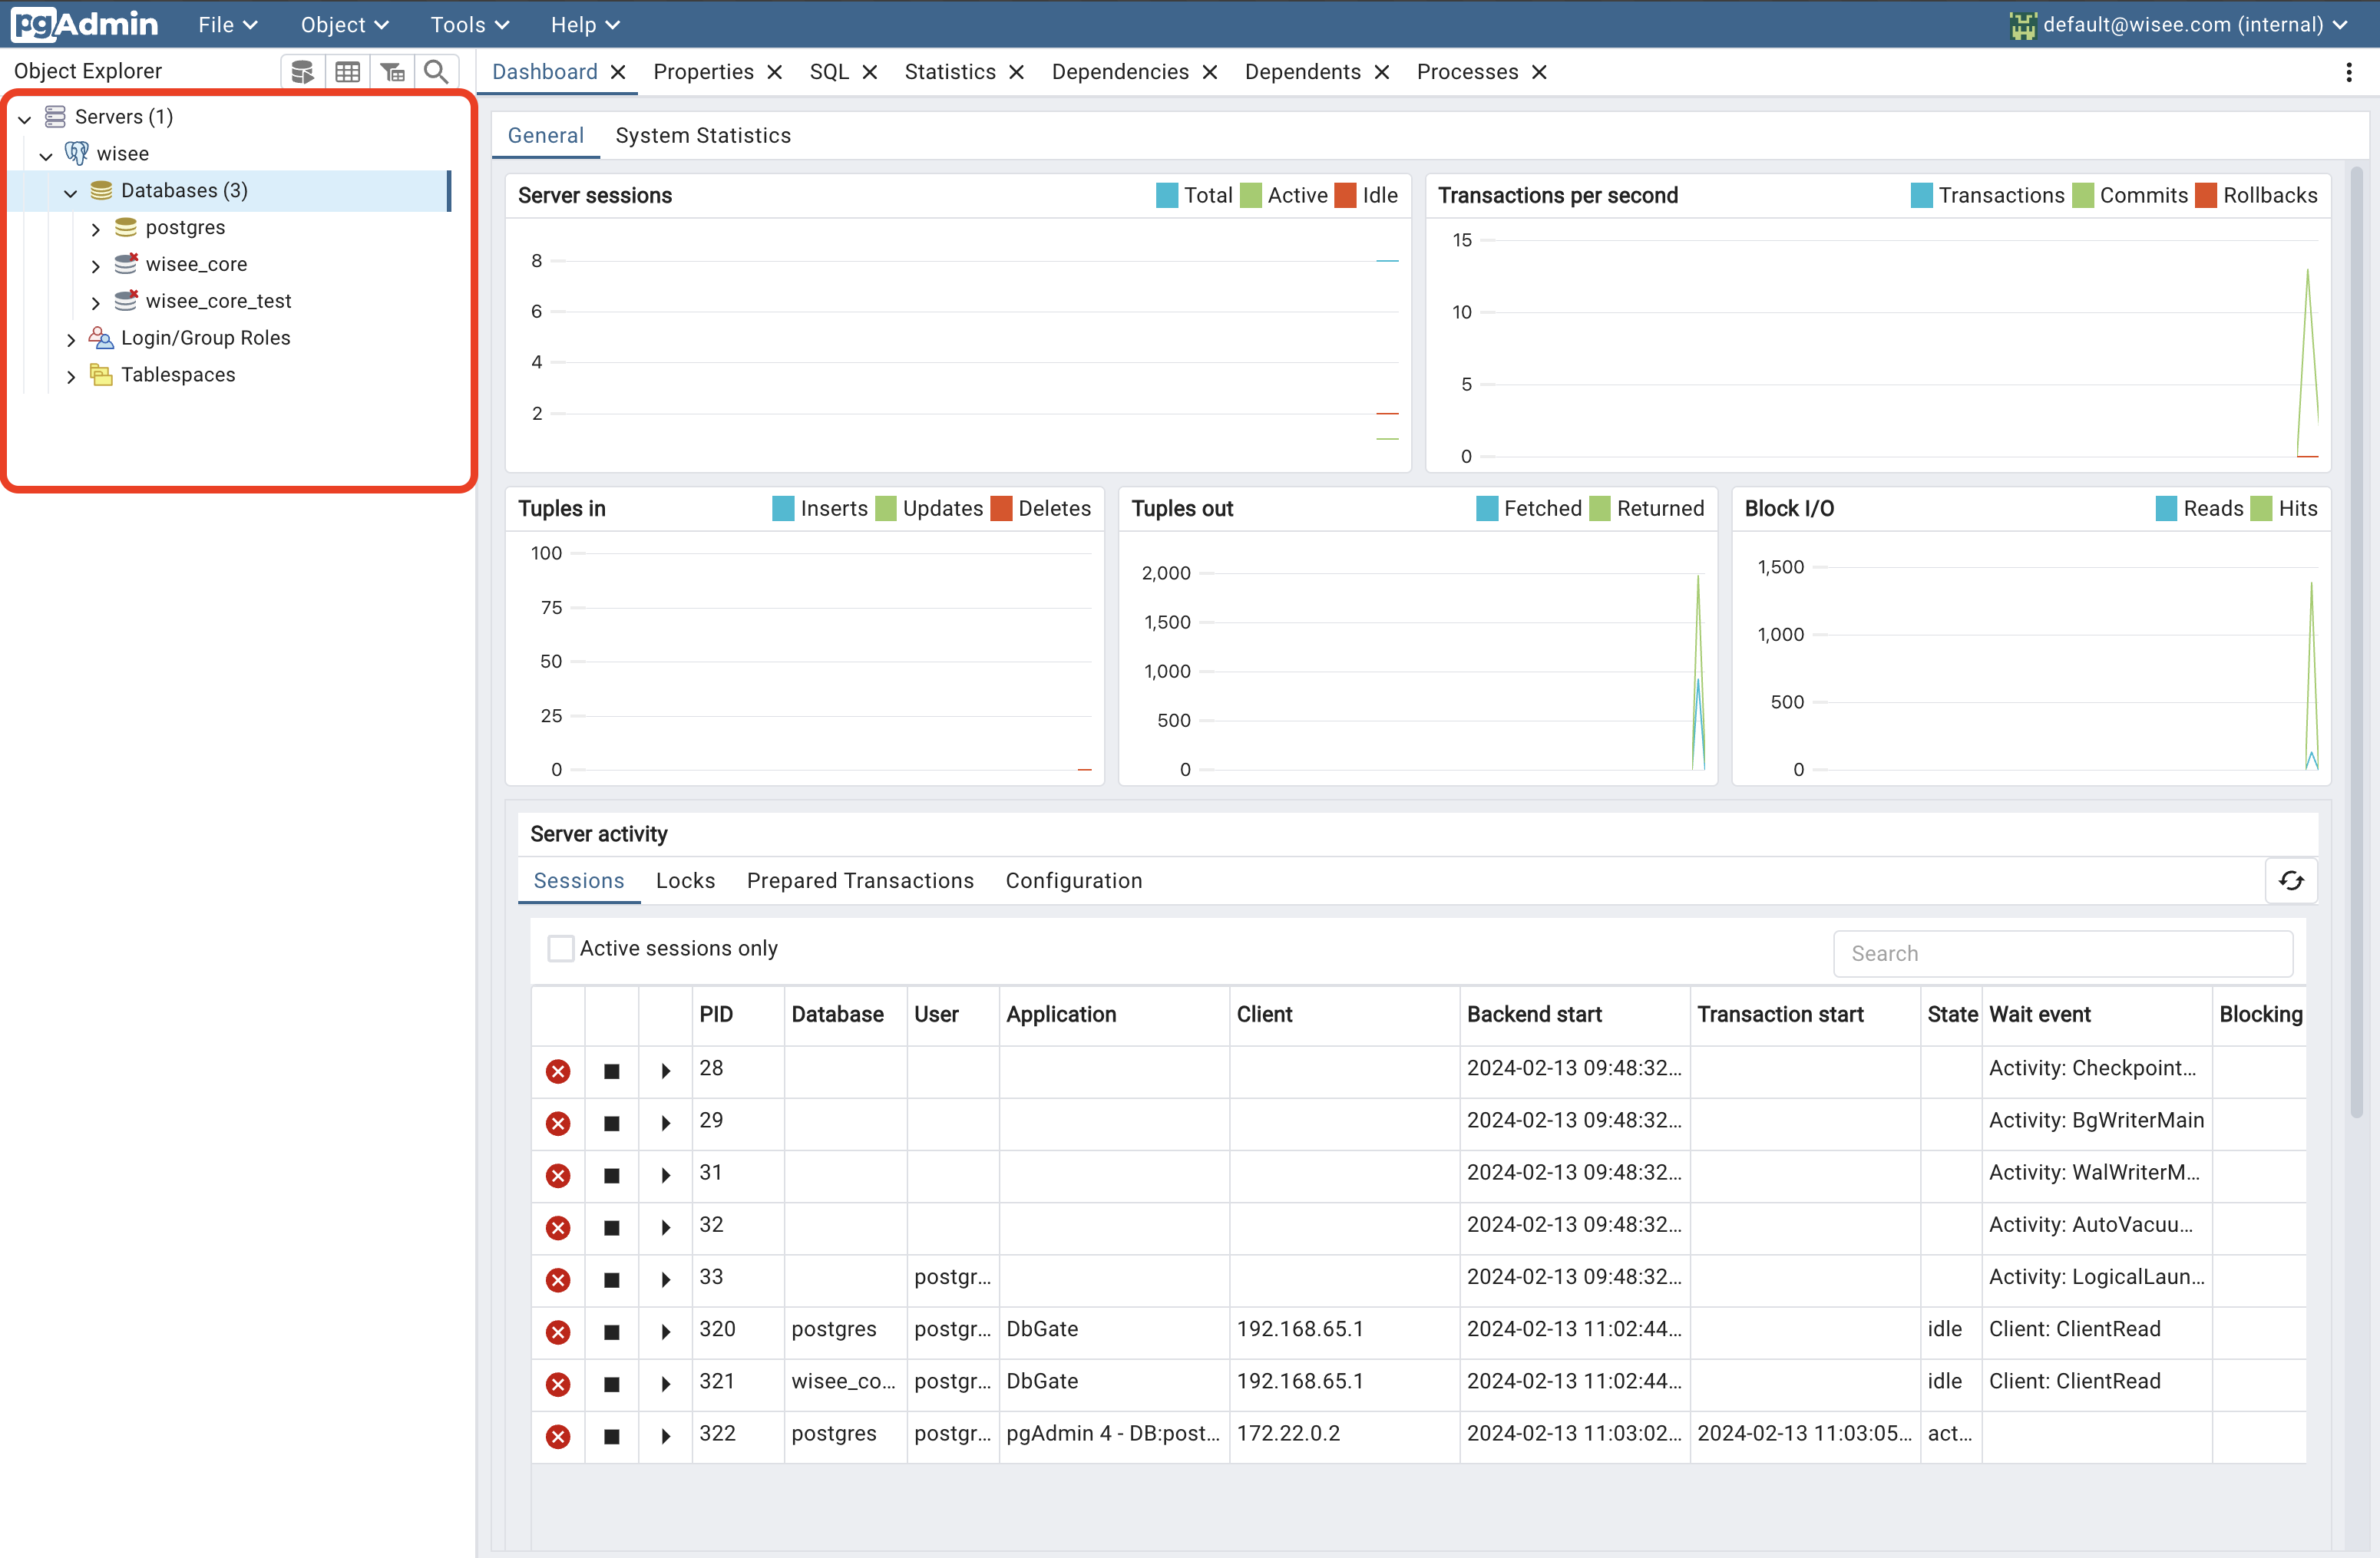Open the Tools menu
The height and width of the screenshot is (1558, 2380).
pyautogui.click(x=469, y=24)
